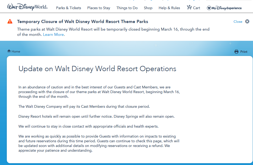Viewport: 253px width, 165px height.
Task: Click paragraph starting 'We are working as quickly as possible'
Action: pos(99,143)
